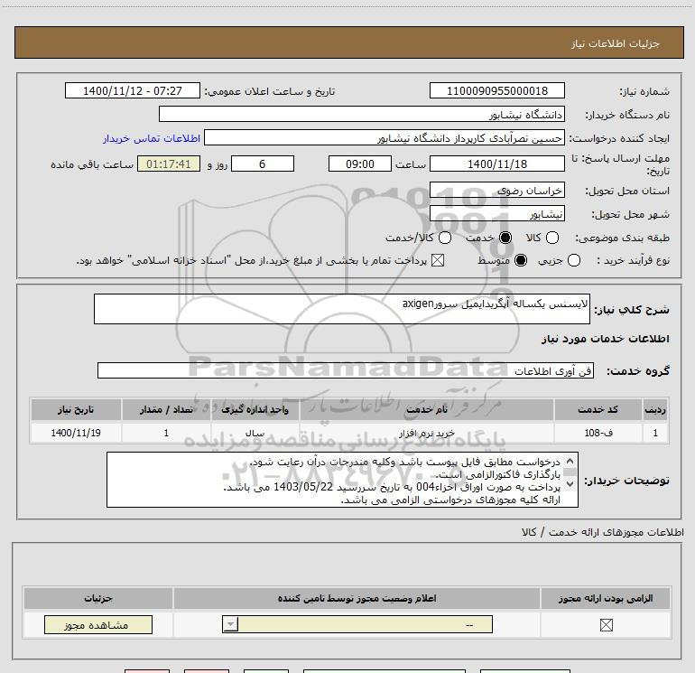Click the شهر محل تحویل field

coord(496,214)
